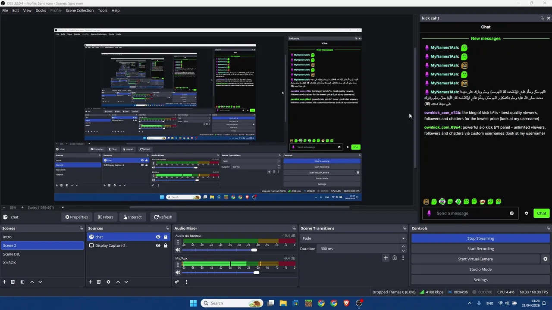Toggle lock on Display Capture 2 source

pyautogui.click(x=166, y=245)
